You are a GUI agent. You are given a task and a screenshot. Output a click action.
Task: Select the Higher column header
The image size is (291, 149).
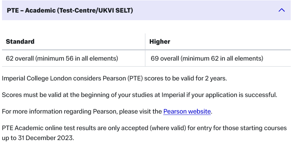[x=160, y=42]
